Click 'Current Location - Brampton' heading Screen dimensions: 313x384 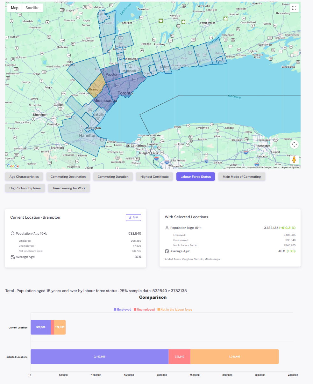click(35, 217)
